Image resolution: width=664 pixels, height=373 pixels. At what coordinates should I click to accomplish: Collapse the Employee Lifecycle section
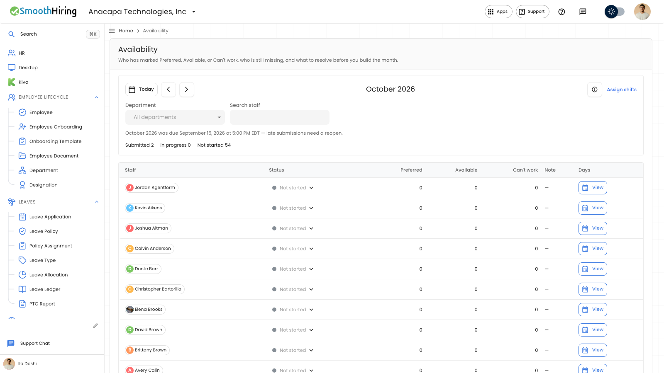(x=97, y=97)
